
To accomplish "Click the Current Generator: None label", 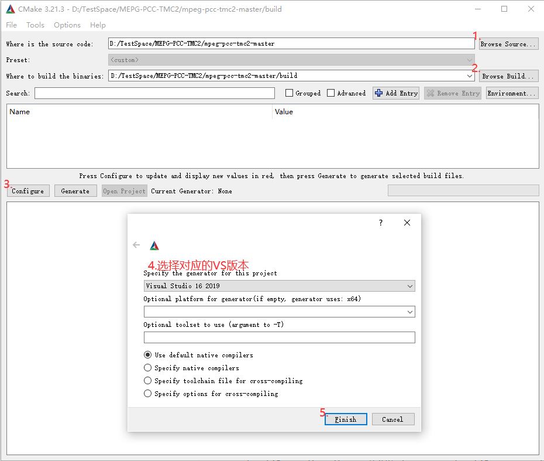I will [191, 191].
